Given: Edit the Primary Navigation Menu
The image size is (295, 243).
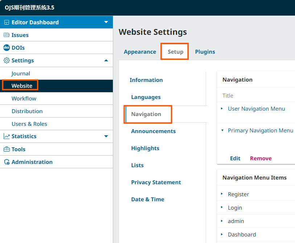Looking at the screenshot, I should point(235,158).
